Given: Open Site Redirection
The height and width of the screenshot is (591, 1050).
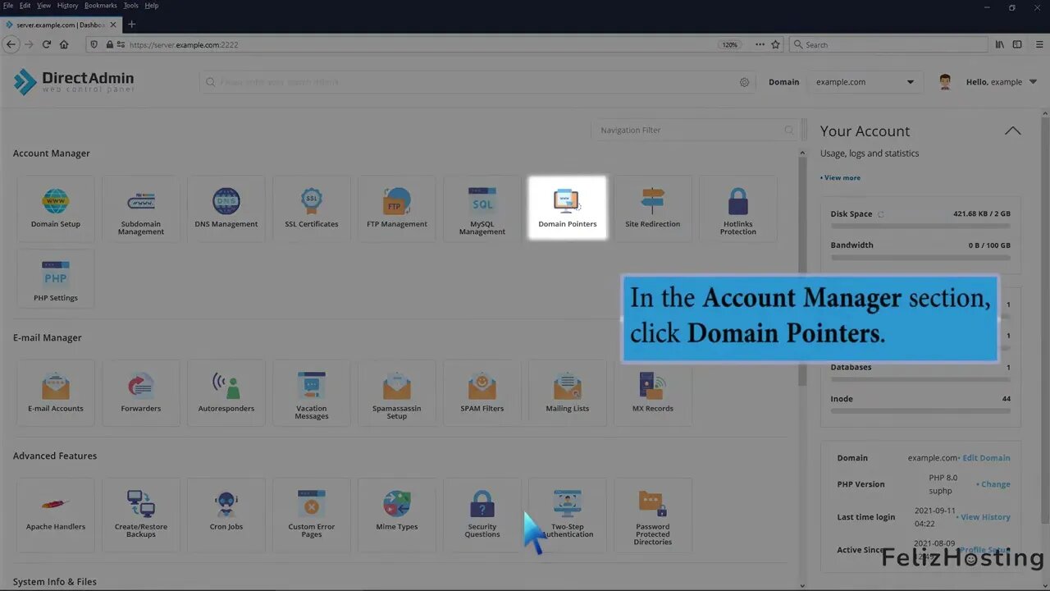Looking at the screenshot, I should 653,208.
